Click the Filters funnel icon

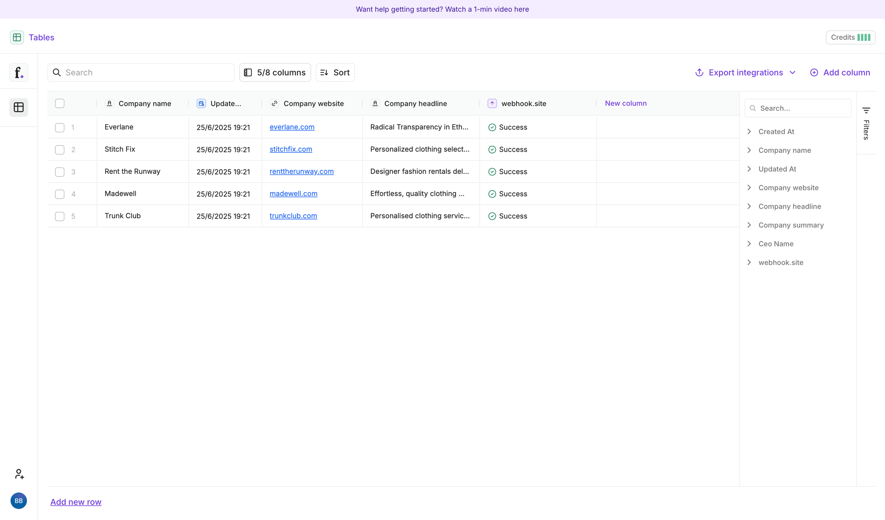coord(866,110)
